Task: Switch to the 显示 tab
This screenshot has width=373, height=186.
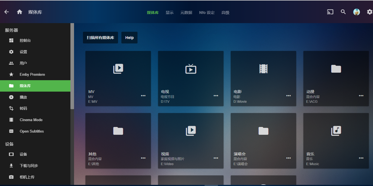Action: coord(170,13)
